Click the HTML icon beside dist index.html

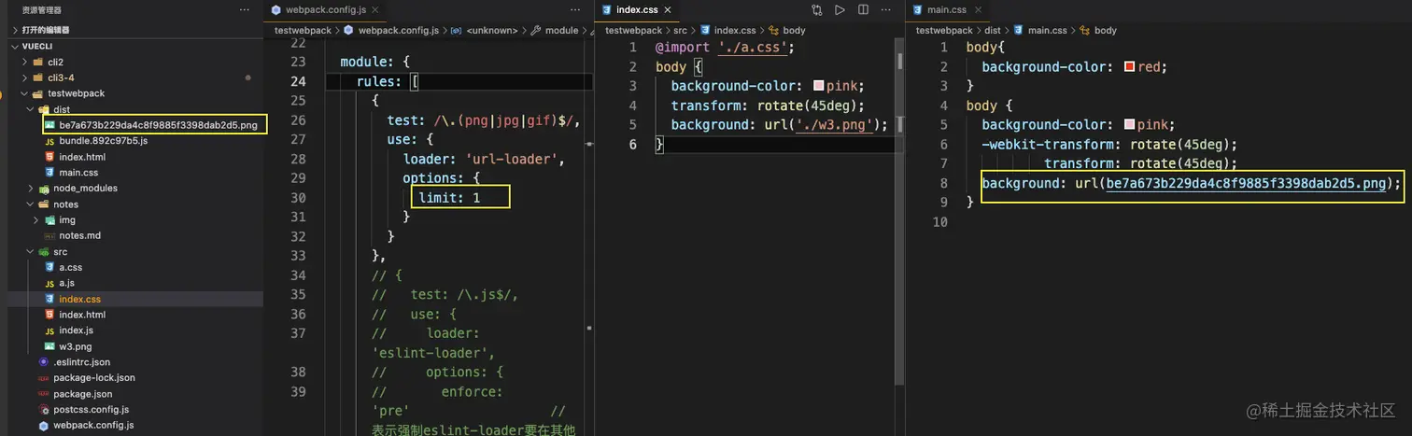coord(49,157)
